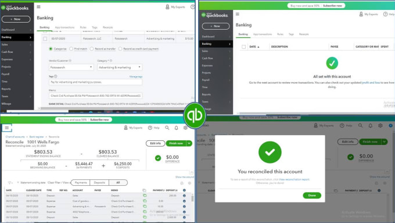Click + New button in top-left window
This screenshot has height=223, width=395.
coord(16,19)
